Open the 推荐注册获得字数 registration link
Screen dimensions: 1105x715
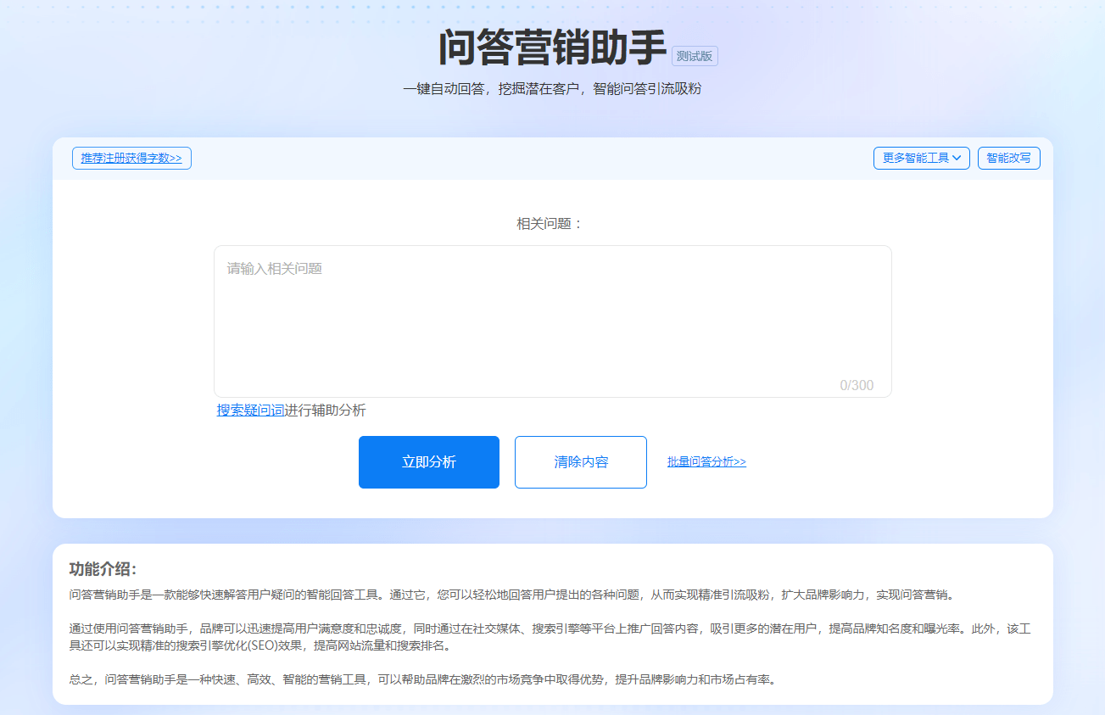(x=131, y=158)
